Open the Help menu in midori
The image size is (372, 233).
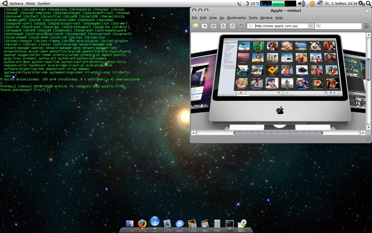pos(279,18)
